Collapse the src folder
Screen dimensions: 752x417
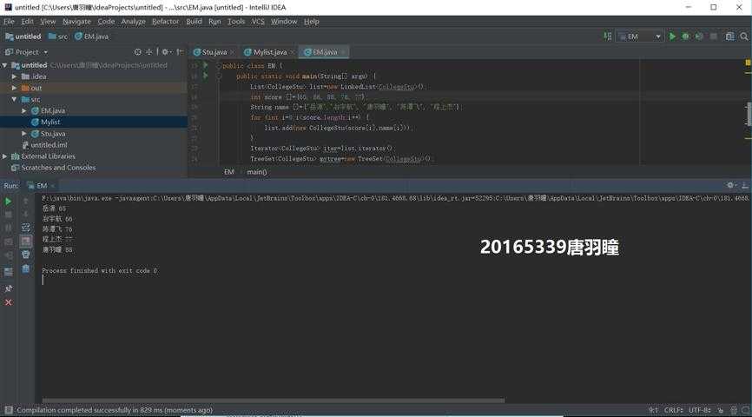15,99
